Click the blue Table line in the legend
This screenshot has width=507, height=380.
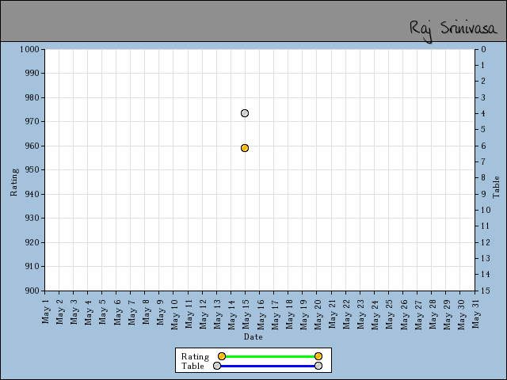[268, 366]
